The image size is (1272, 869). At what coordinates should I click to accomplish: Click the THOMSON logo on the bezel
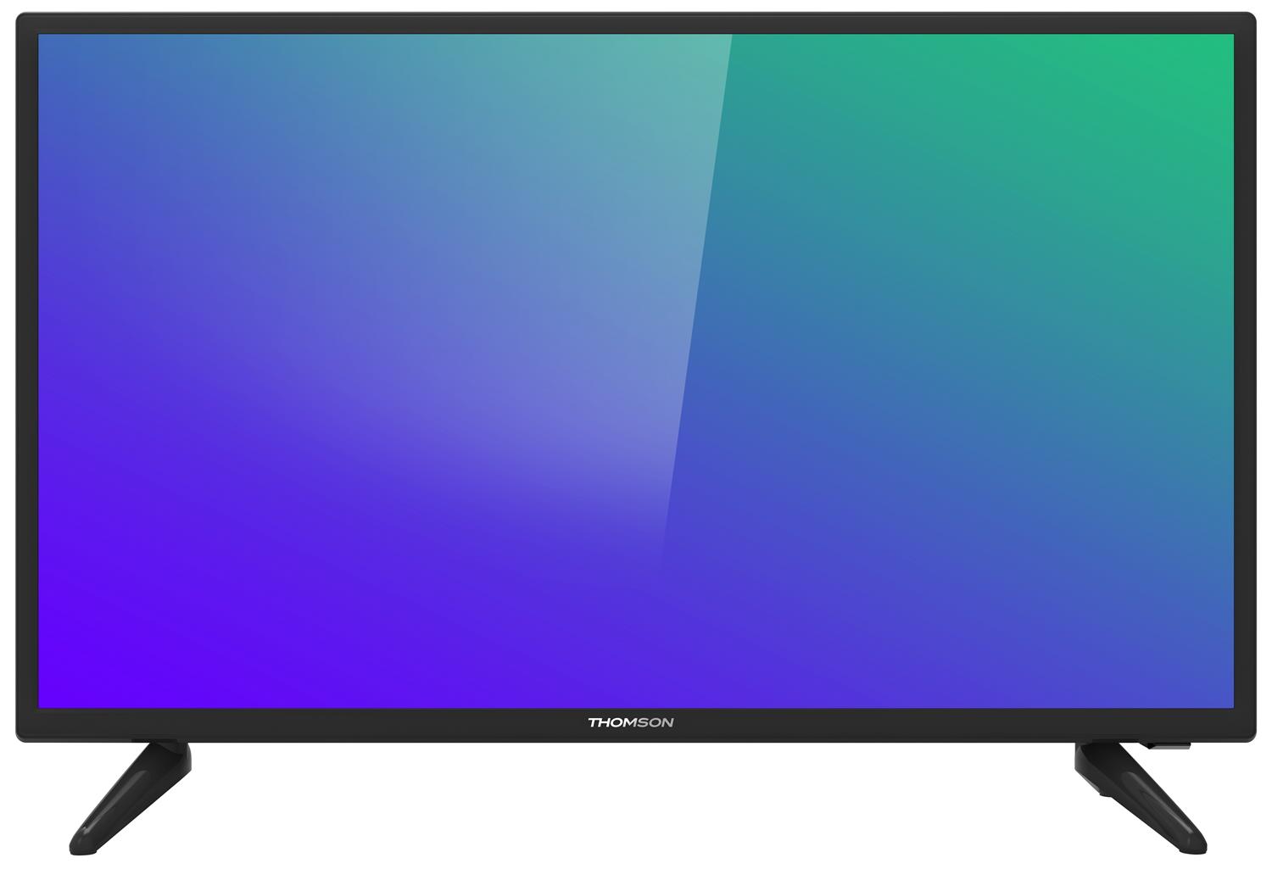coord(631,723)
